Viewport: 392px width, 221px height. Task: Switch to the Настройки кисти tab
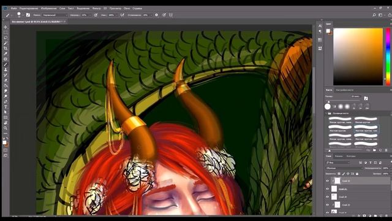coord(345,90)
